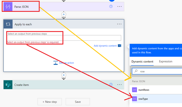Screen dimensions: 182x107
Task: Click Add dynamic content link
Action: [x=105, y=46]
